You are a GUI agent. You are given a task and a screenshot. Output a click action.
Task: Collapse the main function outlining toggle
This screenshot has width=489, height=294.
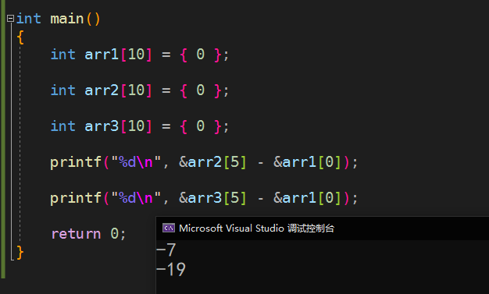click(10, 19)
